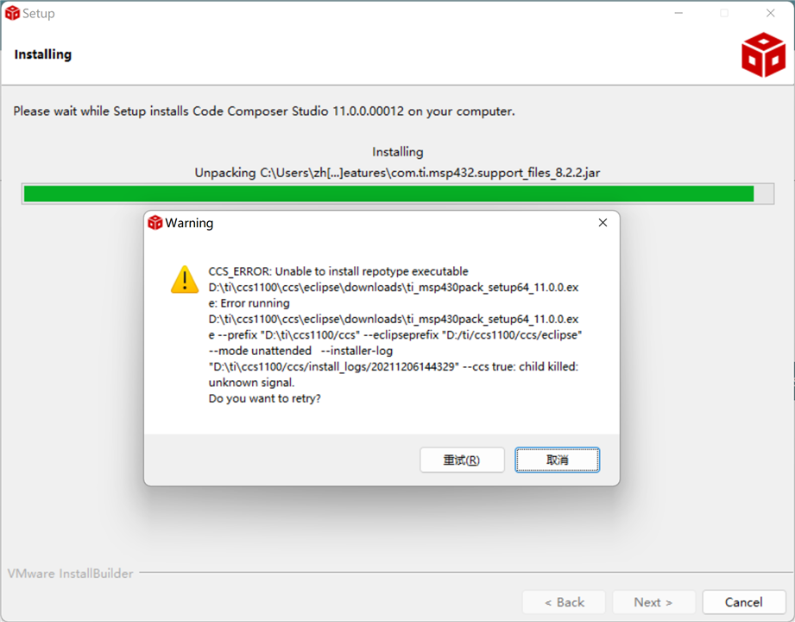The height and width of the screenshot is (622, 795).
Task: Click the 'Unpacking C:\Users\zh[...]' status text
Action: pyautogui.click(x=397, y=173)
